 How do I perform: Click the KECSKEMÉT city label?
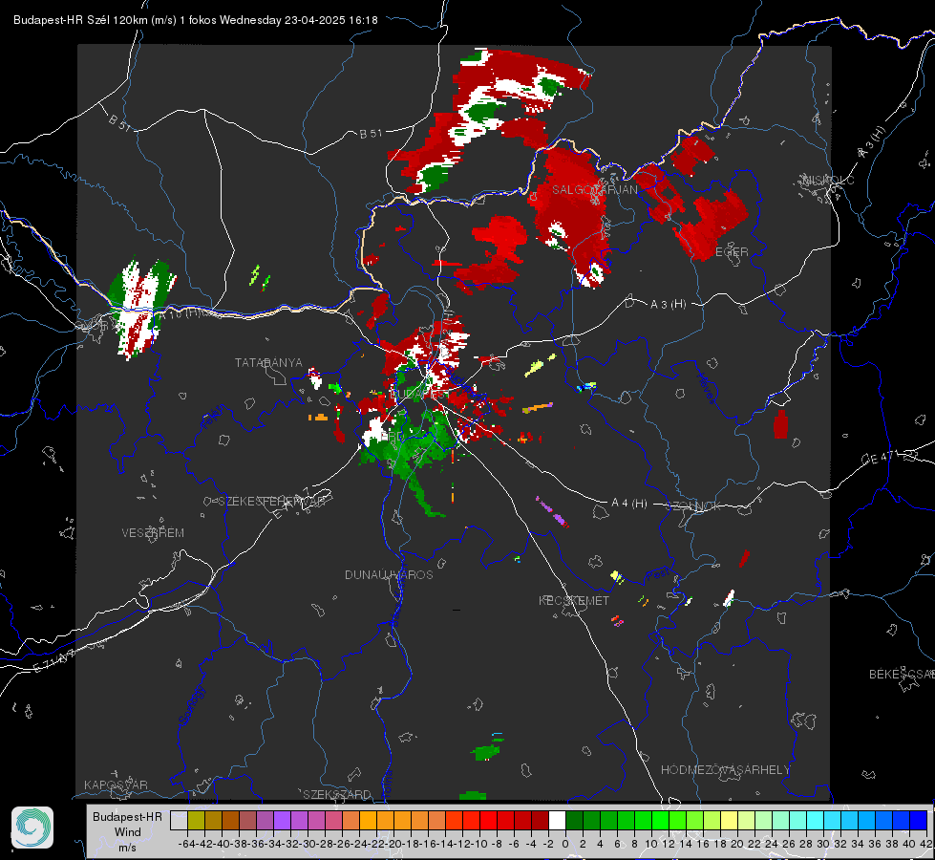(574, 601)
